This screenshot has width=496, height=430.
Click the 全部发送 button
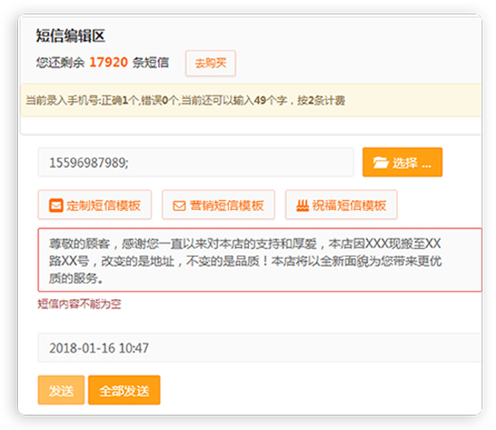124,390
